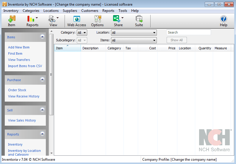Open Inventory by Location and Category link
The height and width of the screenshot is (164, 236).
pyautogui.click(x=24, y=152)
